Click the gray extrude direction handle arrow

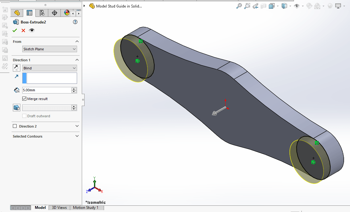(x=218, y=111)
